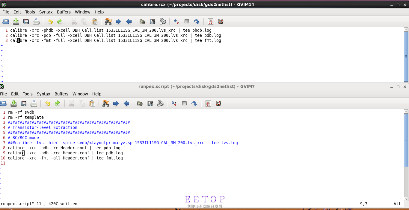Click scroll-down arrow of runpex.script window scrollbar

tap(406, 199)
